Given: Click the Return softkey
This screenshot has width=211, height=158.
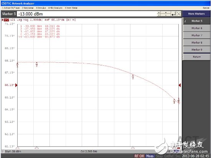Looking at the screenshot, I should pos(196,57).
